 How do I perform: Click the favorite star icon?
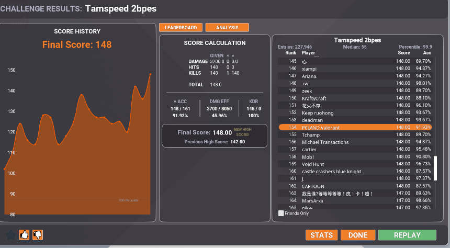pyautogui.click(x=11, y=235)
